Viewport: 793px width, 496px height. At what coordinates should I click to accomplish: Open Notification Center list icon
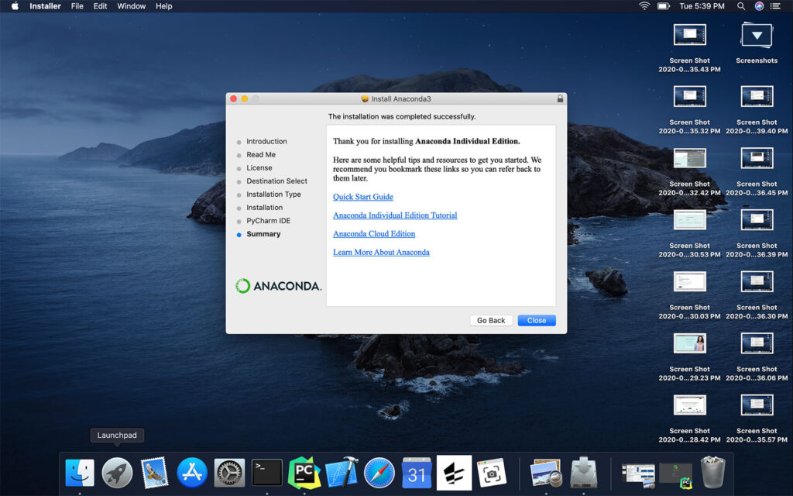tap(774, 6)
